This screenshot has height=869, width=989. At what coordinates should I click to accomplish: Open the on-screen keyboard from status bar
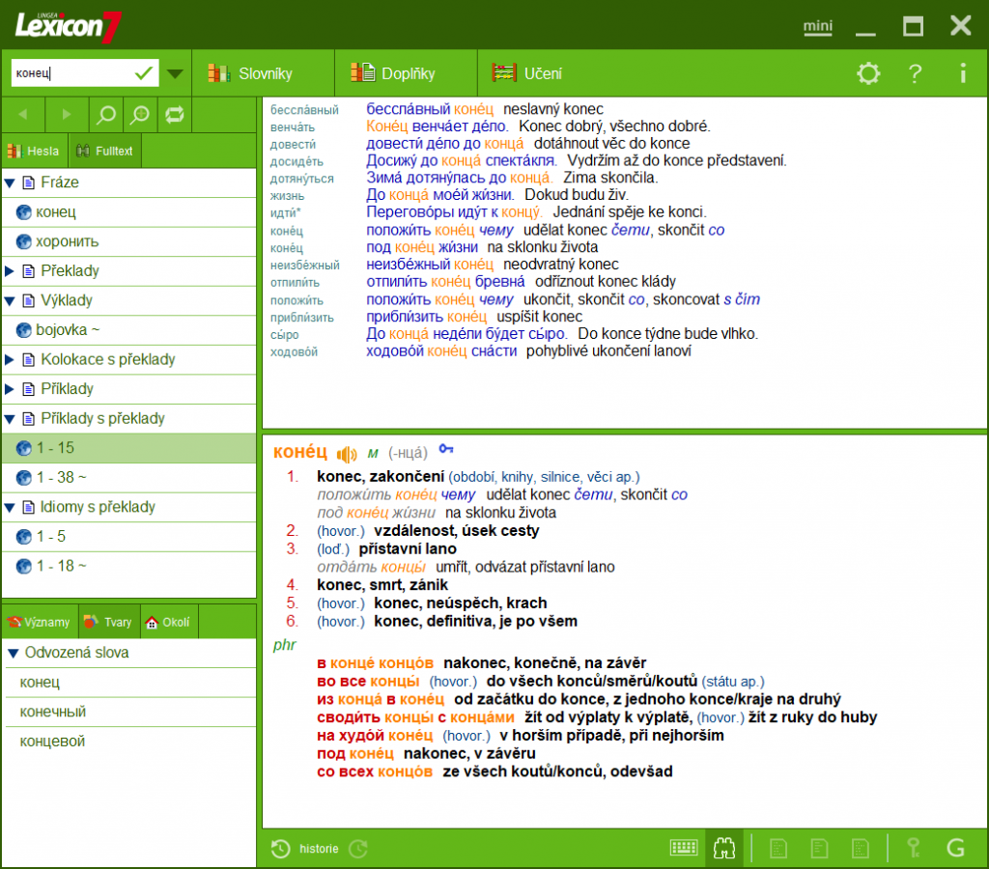click(684, 847)
